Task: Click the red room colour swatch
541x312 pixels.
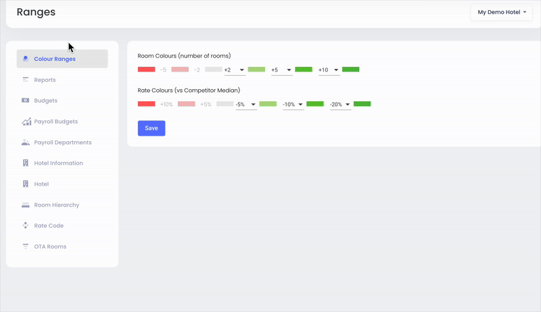Action: click(147, 69)
